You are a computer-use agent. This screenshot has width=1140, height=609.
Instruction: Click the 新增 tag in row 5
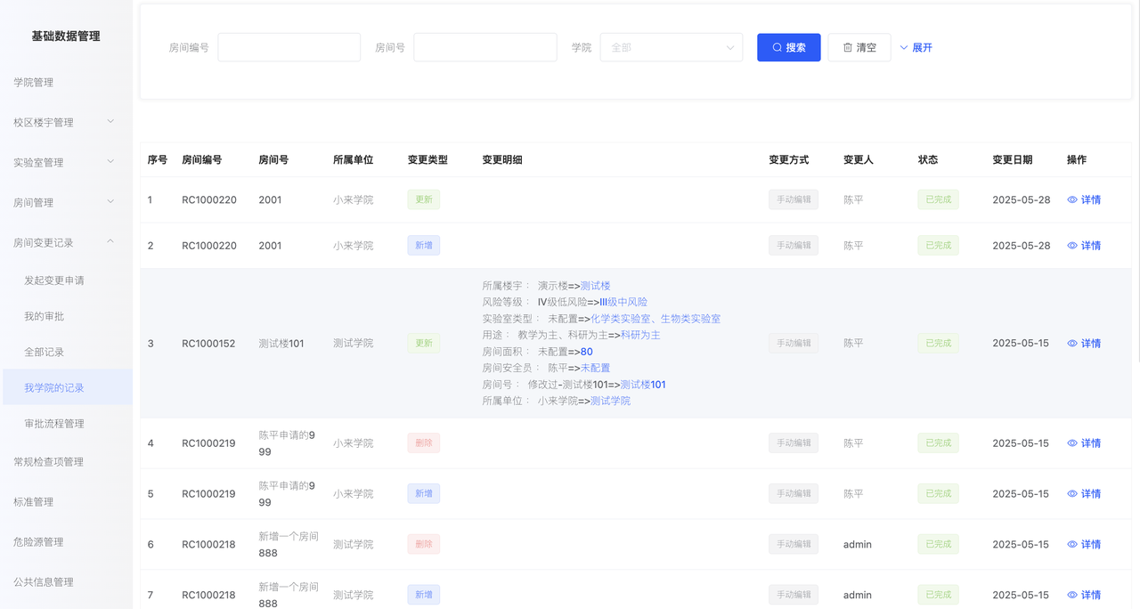coord(424,494)
